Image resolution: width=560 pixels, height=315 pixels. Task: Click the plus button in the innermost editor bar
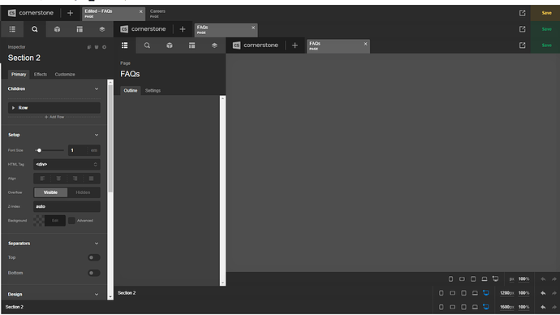295,45
